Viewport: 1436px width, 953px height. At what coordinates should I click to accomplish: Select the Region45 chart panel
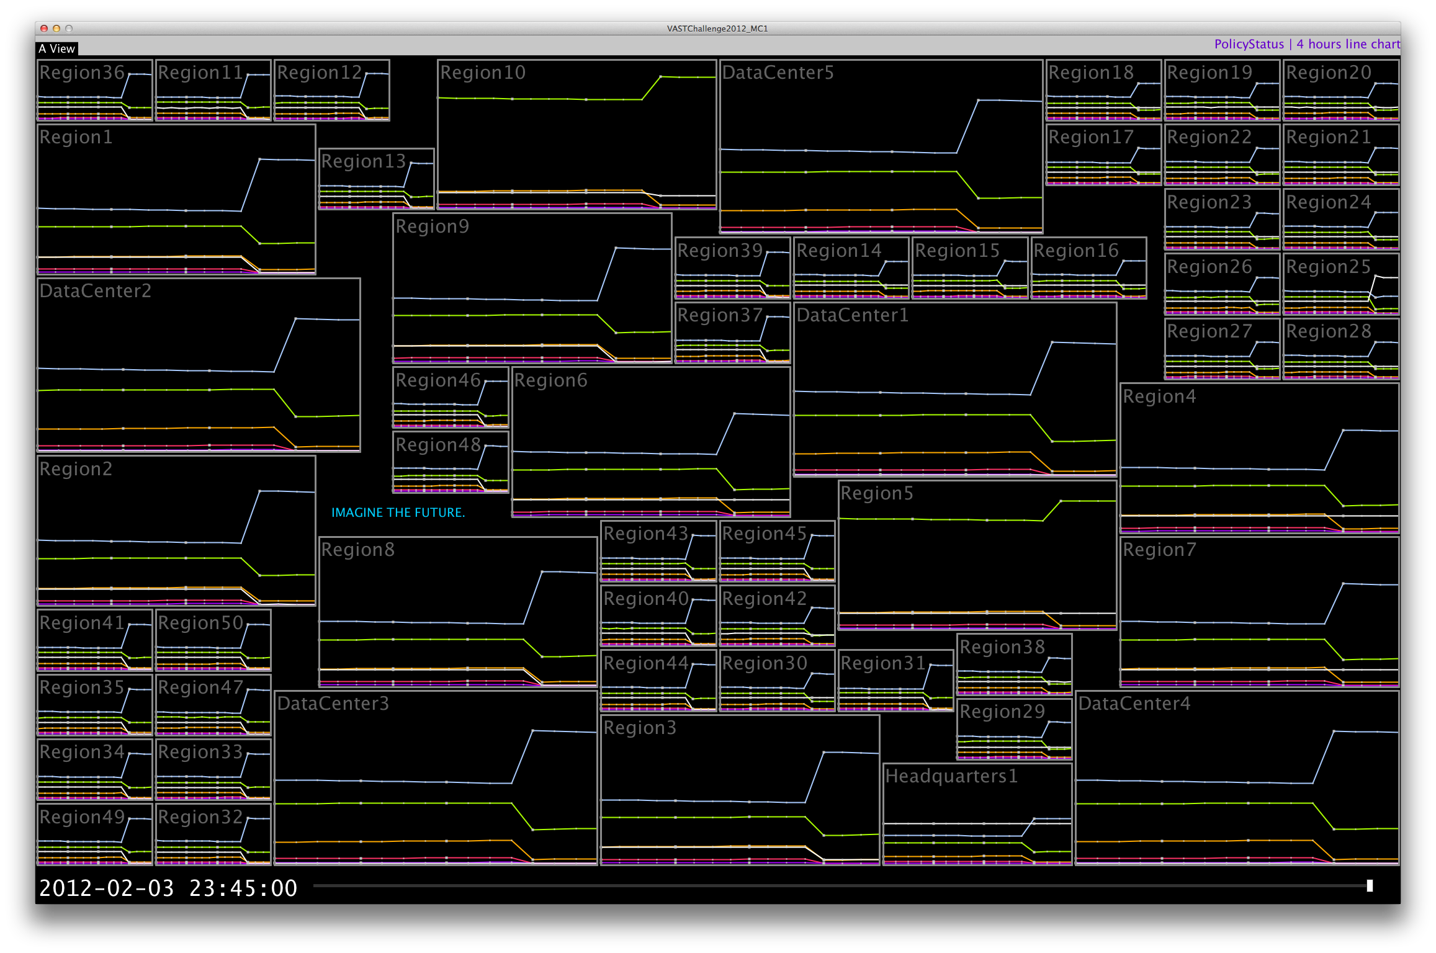tap(778, 552)
